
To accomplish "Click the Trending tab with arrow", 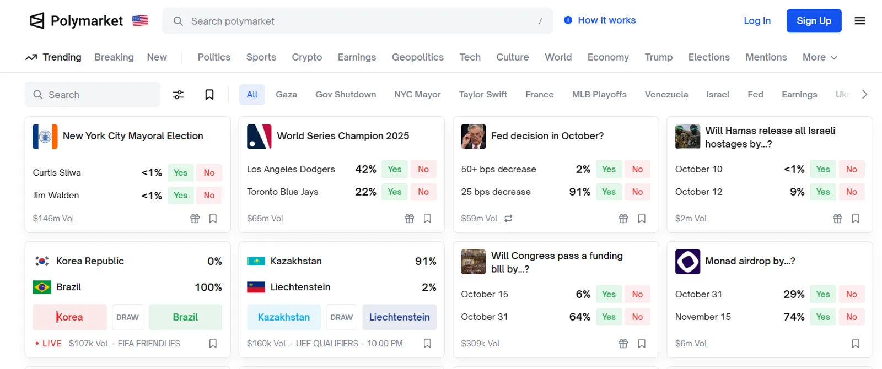I will pos(53,57).
